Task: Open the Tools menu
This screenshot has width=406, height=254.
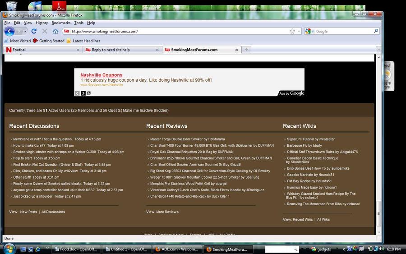Action: [x=78, y=23]
